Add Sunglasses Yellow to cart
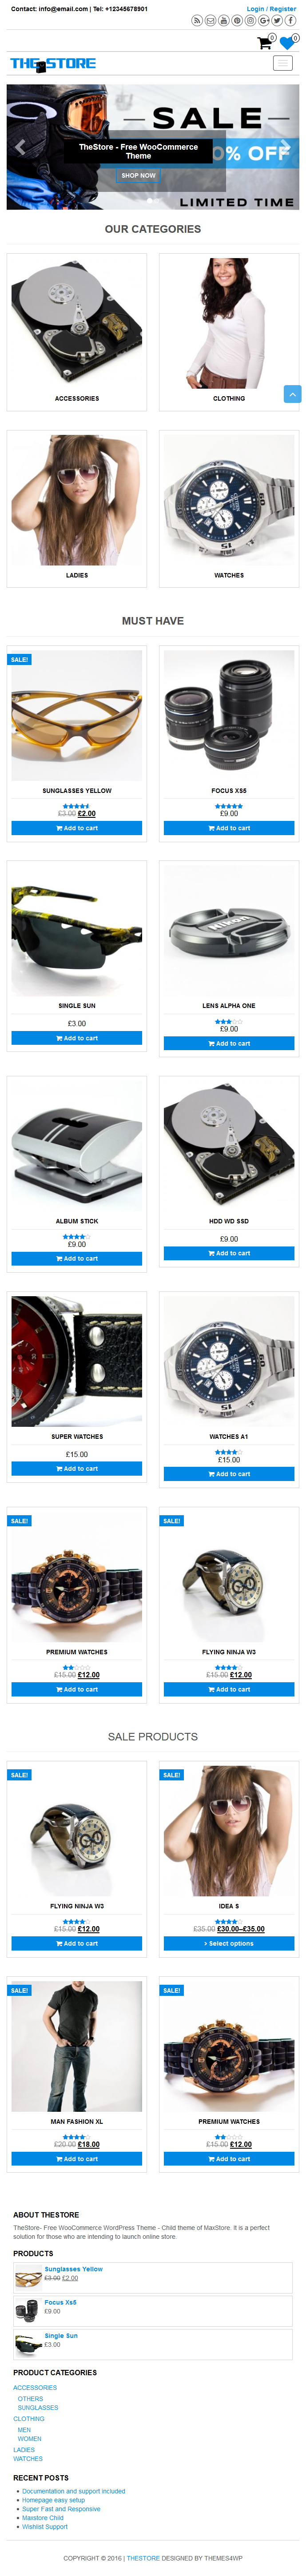The width and height of the screenshot is (306, 2576). 77,828
